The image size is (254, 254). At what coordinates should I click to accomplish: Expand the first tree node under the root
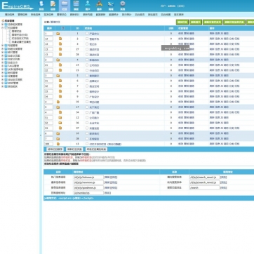tap(3, 24)
